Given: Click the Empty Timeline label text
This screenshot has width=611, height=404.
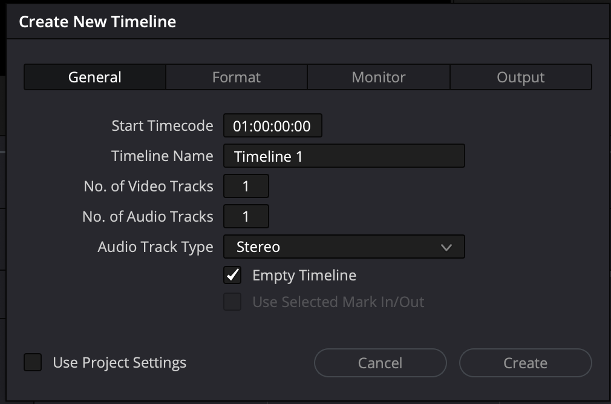Looking at the screenshot, I should pyautogui.click(x=304, y=275).
